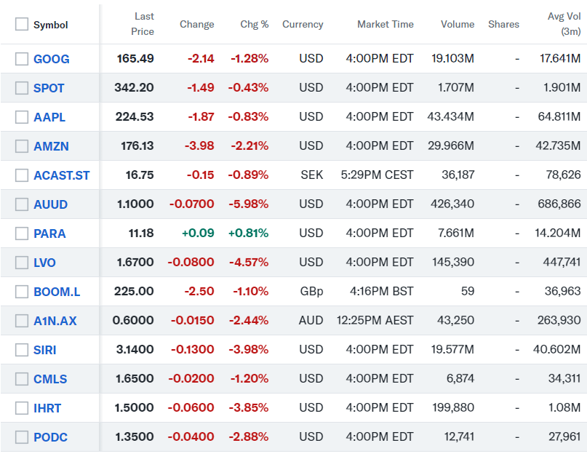Check the BOOM.L row checkbox
Viewport: 587px width, 467px height.
point(22,292)
